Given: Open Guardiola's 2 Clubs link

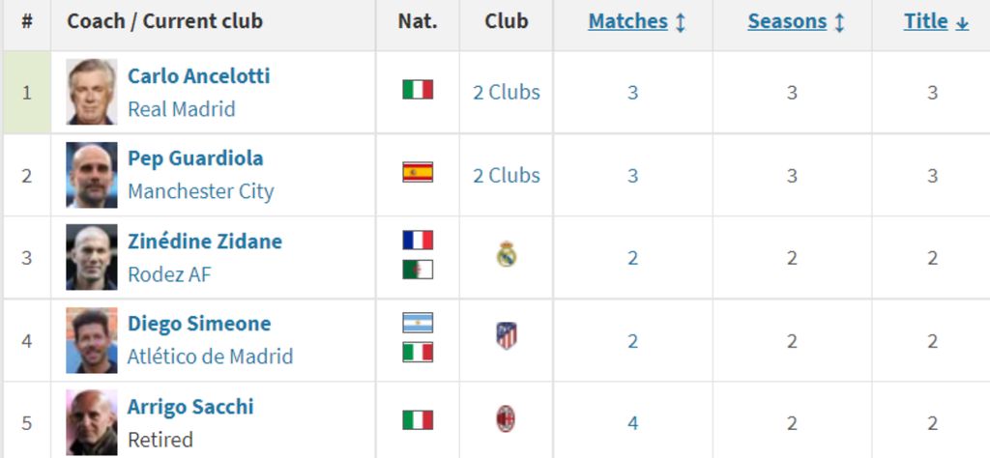Looking at the screenshot, I should [507, 176].
